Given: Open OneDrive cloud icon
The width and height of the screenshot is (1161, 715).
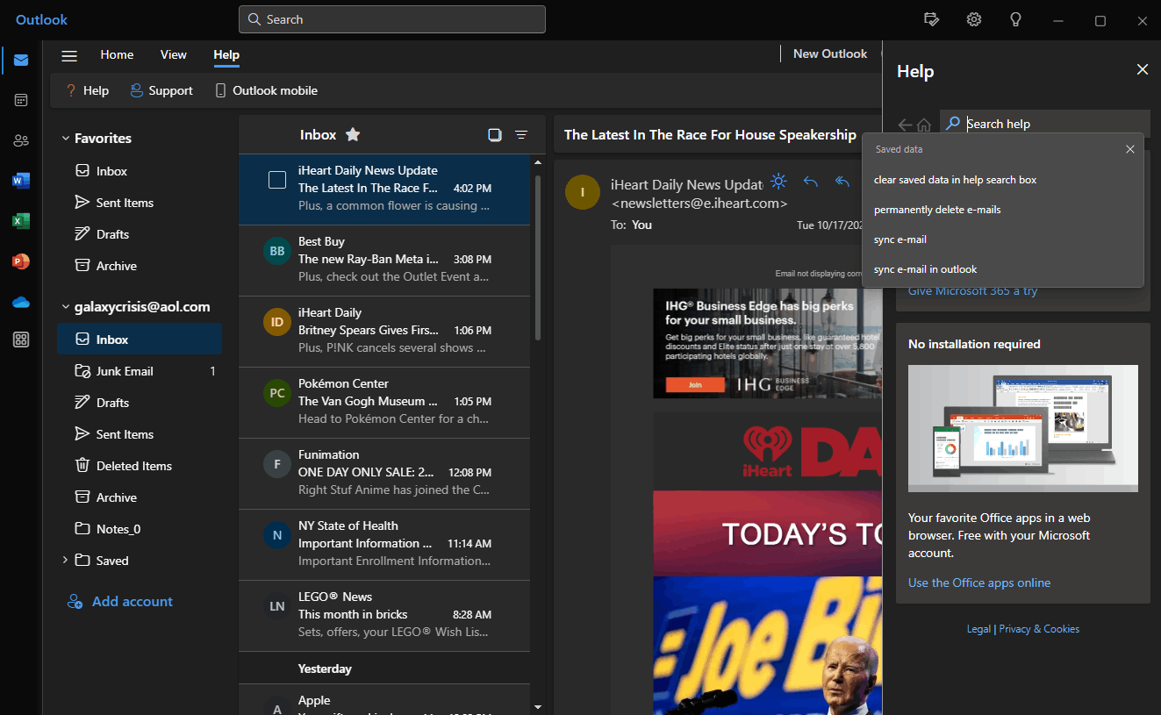Looking at the screenshot, I should 21,302.
